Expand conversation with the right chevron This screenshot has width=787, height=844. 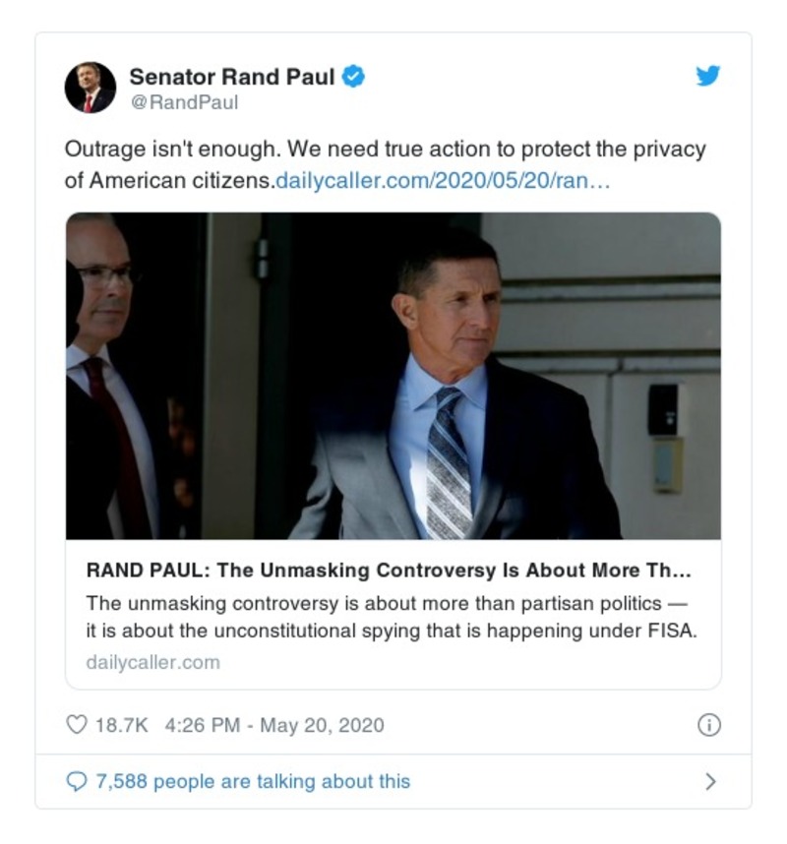pos(710,782)
